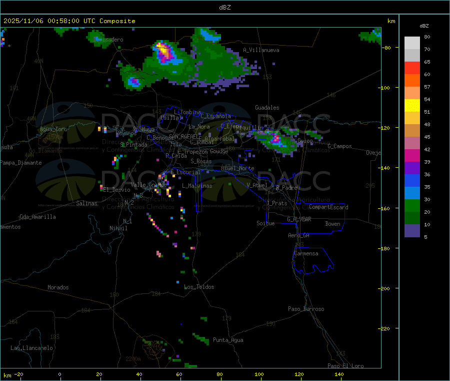Click the C_Española label
The width and height of the screenshot is (450, 381).
[215, 116]
